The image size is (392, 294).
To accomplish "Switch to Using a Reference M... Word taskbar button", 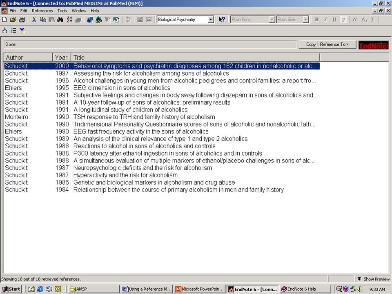I will click(x=147, y=289).
